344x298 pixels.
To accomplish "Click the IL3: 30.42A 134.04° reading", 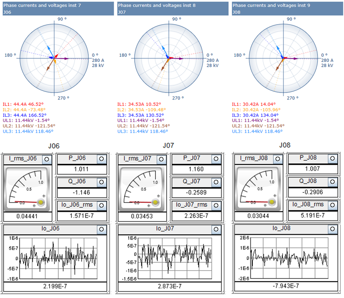I will pyautogui.click(x=255, y=115).
